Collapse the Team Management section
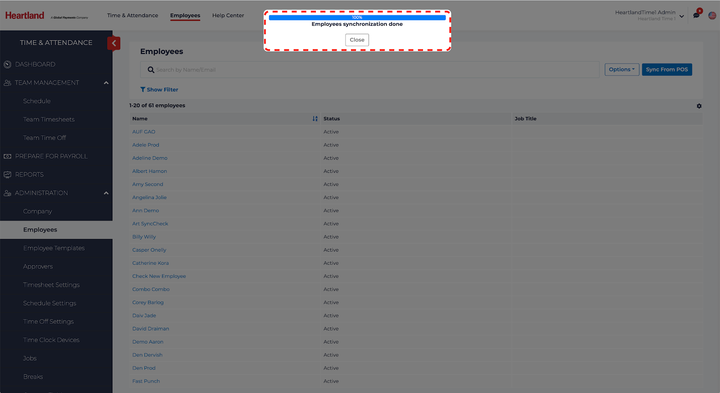 106,83
